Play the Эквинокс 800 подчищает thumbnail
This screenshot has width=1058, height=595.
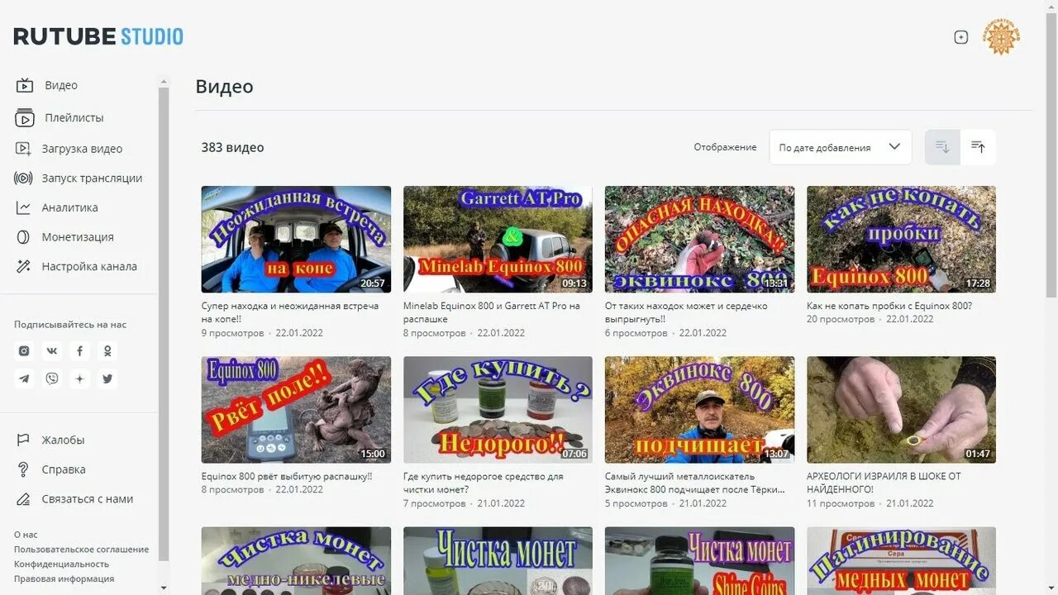click(x=699, y=410)
